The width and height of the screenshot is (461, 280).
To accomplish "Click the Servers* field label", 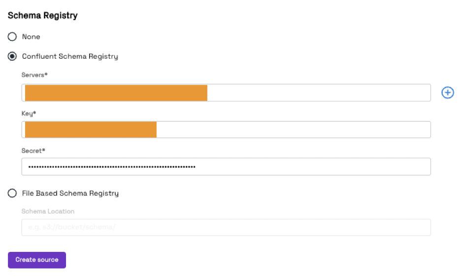I will tap(34, 75).
